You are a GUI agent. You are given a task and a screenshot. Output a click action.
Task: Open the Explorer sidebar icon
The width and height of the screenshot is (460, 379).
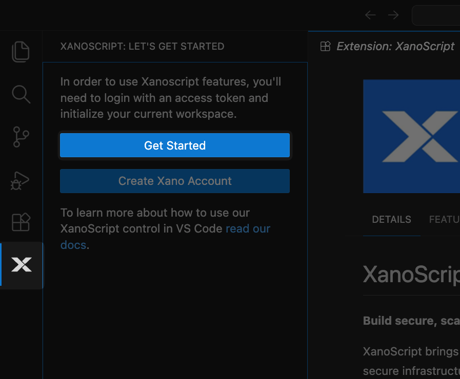(21, 51)
